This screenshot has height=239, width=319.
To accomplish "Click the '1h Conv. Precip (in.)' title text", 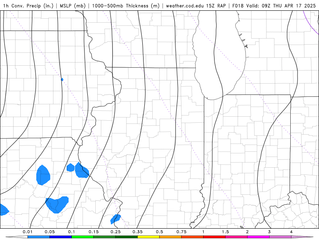I will tap(28, 6).
